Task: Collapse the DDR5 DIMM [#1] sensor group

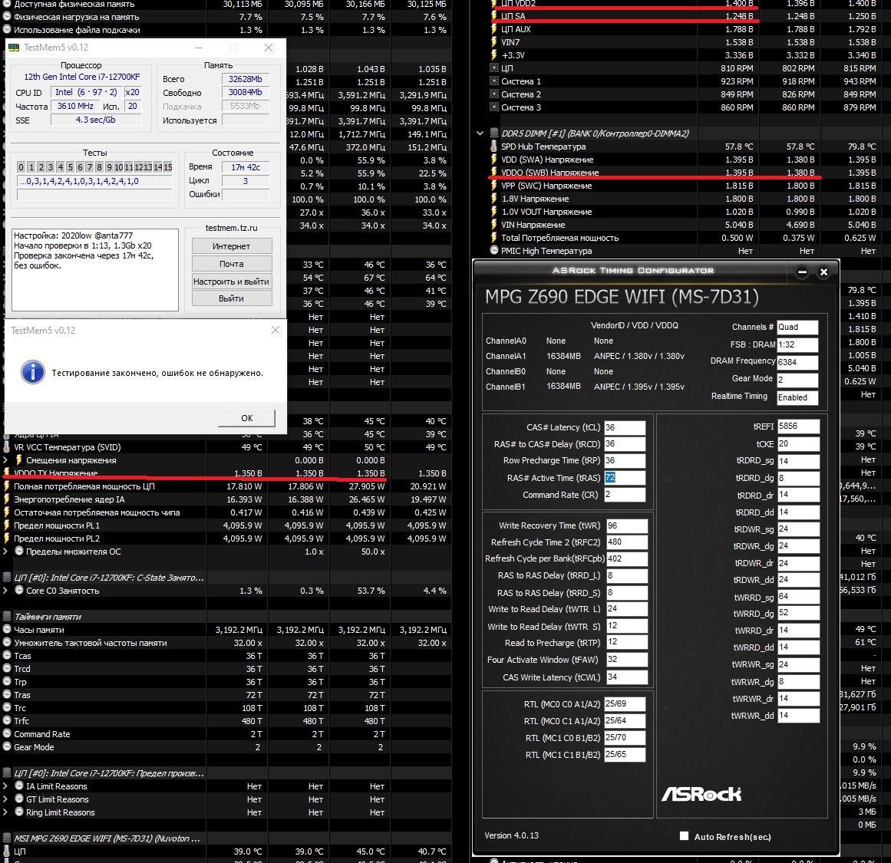Action: click(x=480, y=133)
